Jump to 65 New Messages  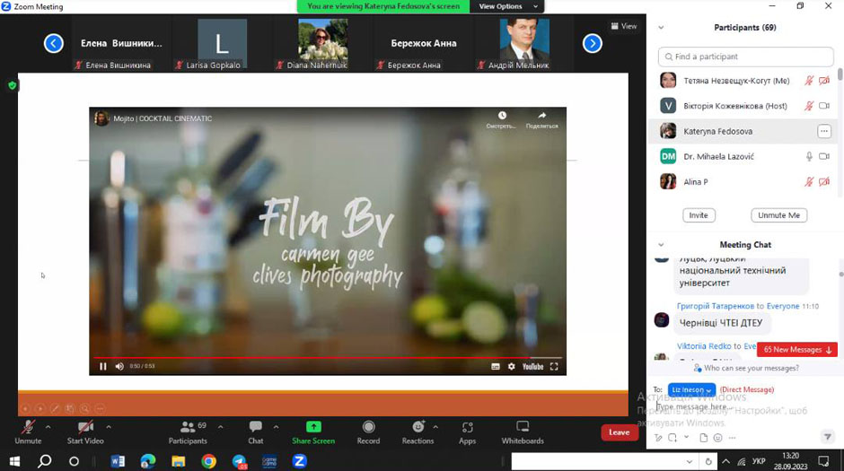coord(797,350)
